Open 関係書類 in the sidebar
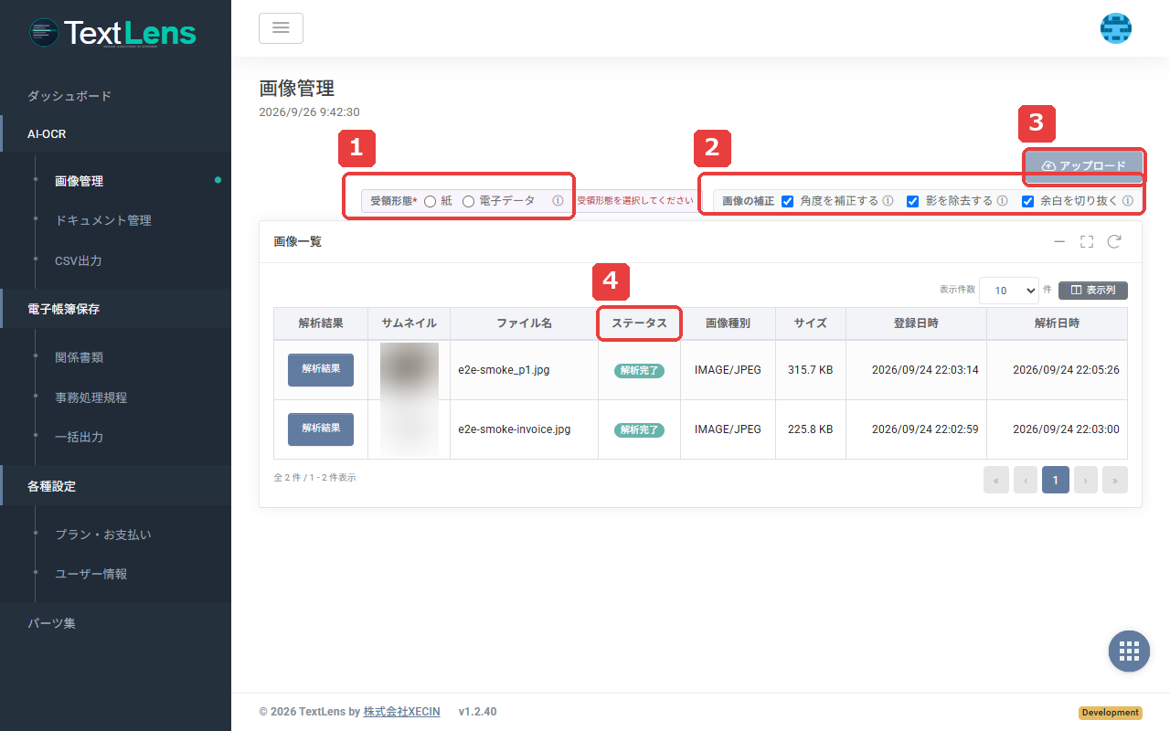The height and width of the screenshot is (731, 1170). 79,357
